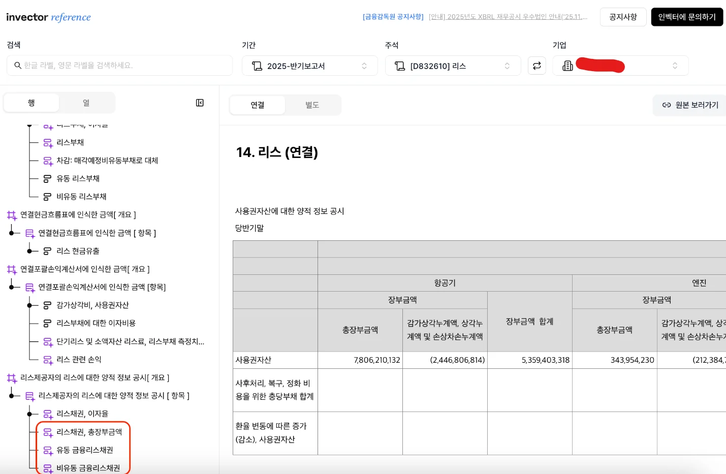Screen dimensions: 726x474
Task: Click the hash icon for 연결현금흐름표에 인식한 금액
Action: coord(12,215)
